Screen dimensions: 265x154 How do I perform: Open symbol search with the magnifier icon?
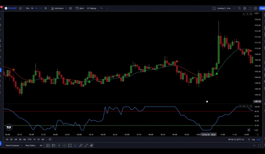[239, 8]
